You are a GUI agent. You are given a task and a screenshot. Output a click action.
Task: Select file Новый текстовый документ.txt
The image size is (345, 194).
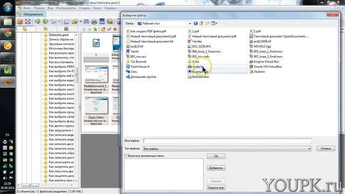[x=150, y=41]
